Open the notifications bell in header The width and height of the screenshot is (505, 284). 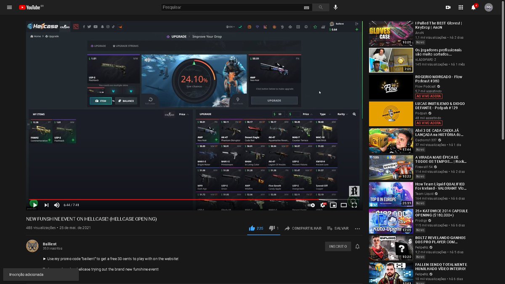click(473, 7)
